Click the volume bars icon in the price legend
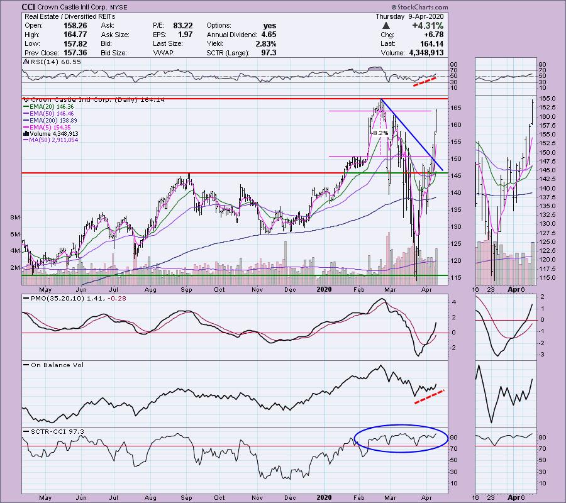This screenshot has height=503, width=566. pos(26,133)
